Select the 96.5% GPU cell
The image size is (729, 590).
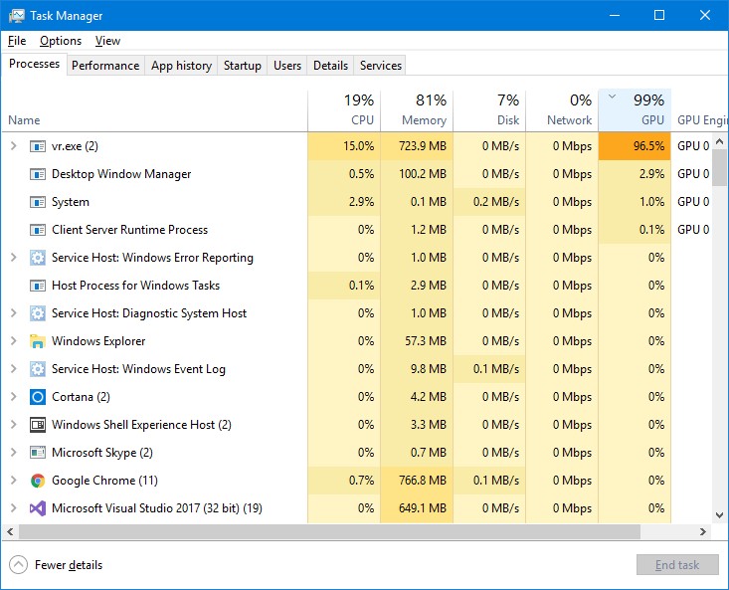pos(635,146)
